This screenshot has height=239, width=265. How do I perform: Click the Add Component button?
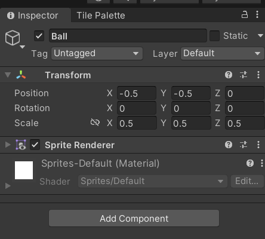(134, 218)
